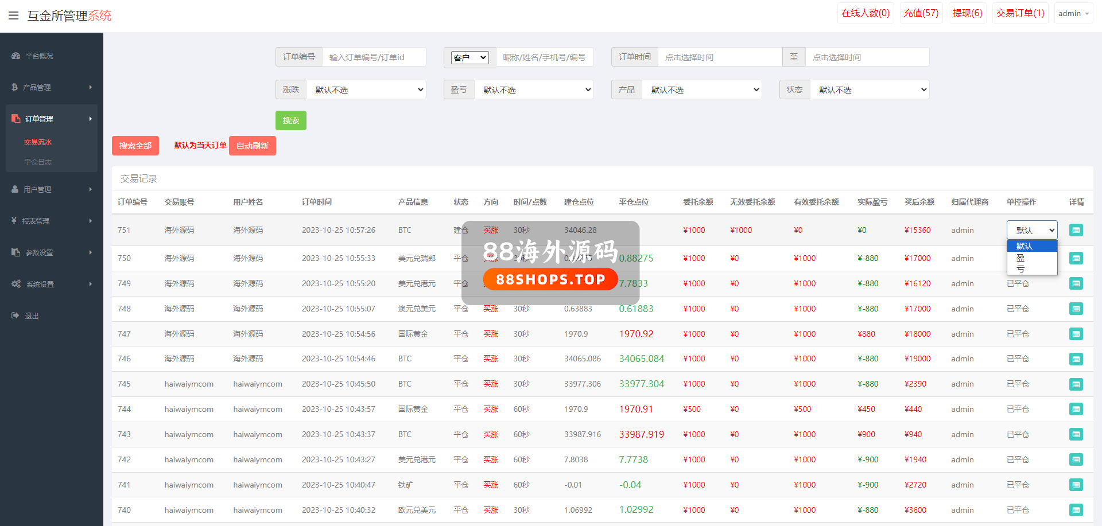Open 平仓日志 submenu item

click(38, 162)
